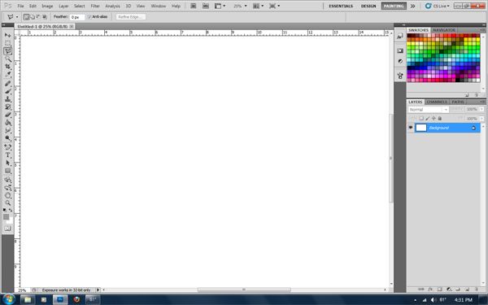Viewport: 488px width, 305px height.
Task: Delete layer using the trash icon
Action: 476,289
